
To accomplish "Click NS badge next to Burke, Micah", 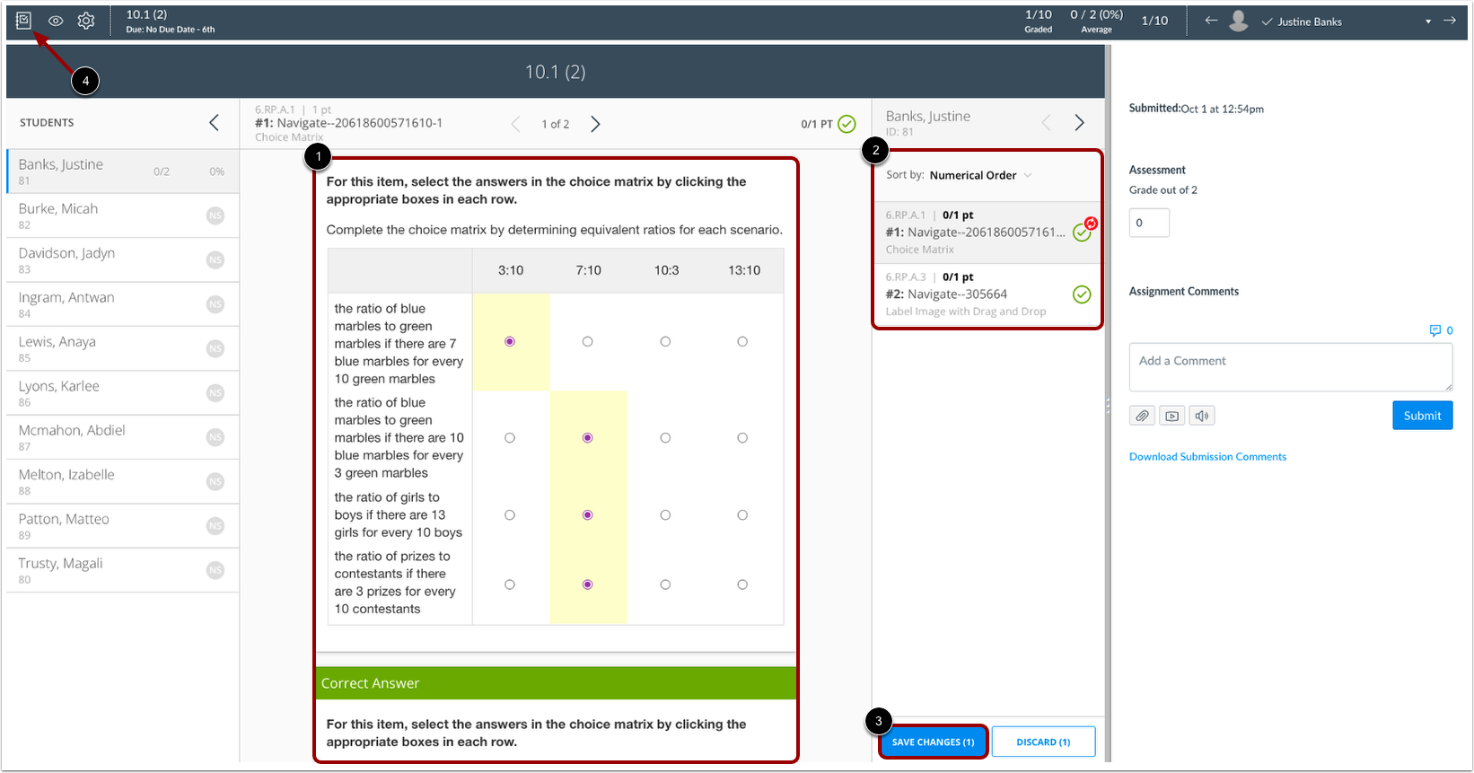I will pos(215,215).
